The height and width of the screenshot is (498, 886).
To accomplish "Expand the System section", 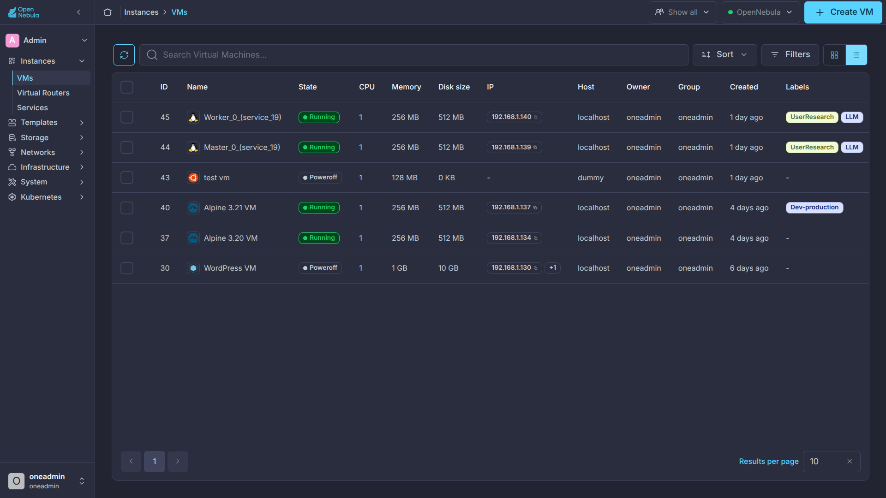I will (82, 182).
